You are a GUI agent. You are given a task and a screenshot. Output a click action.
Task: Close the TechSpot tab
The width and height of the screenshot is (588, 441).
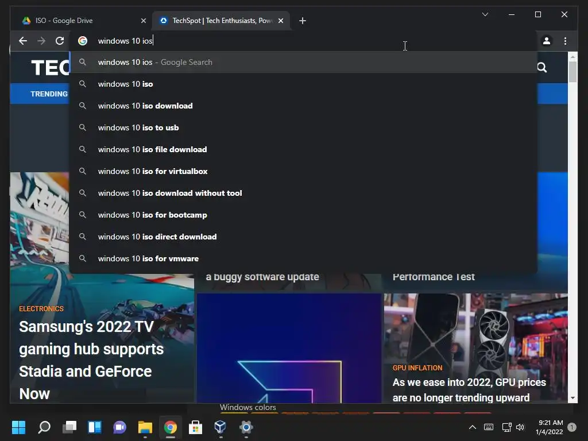pyautogui.click(x=281, y=21)
